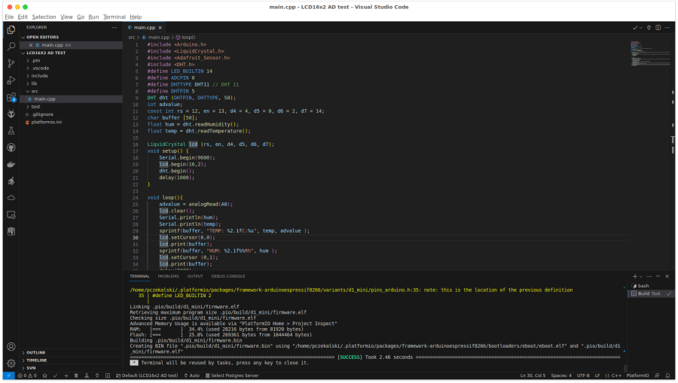
Task: Toggle Auto setting in status bar
Action: tap(191, 375)
